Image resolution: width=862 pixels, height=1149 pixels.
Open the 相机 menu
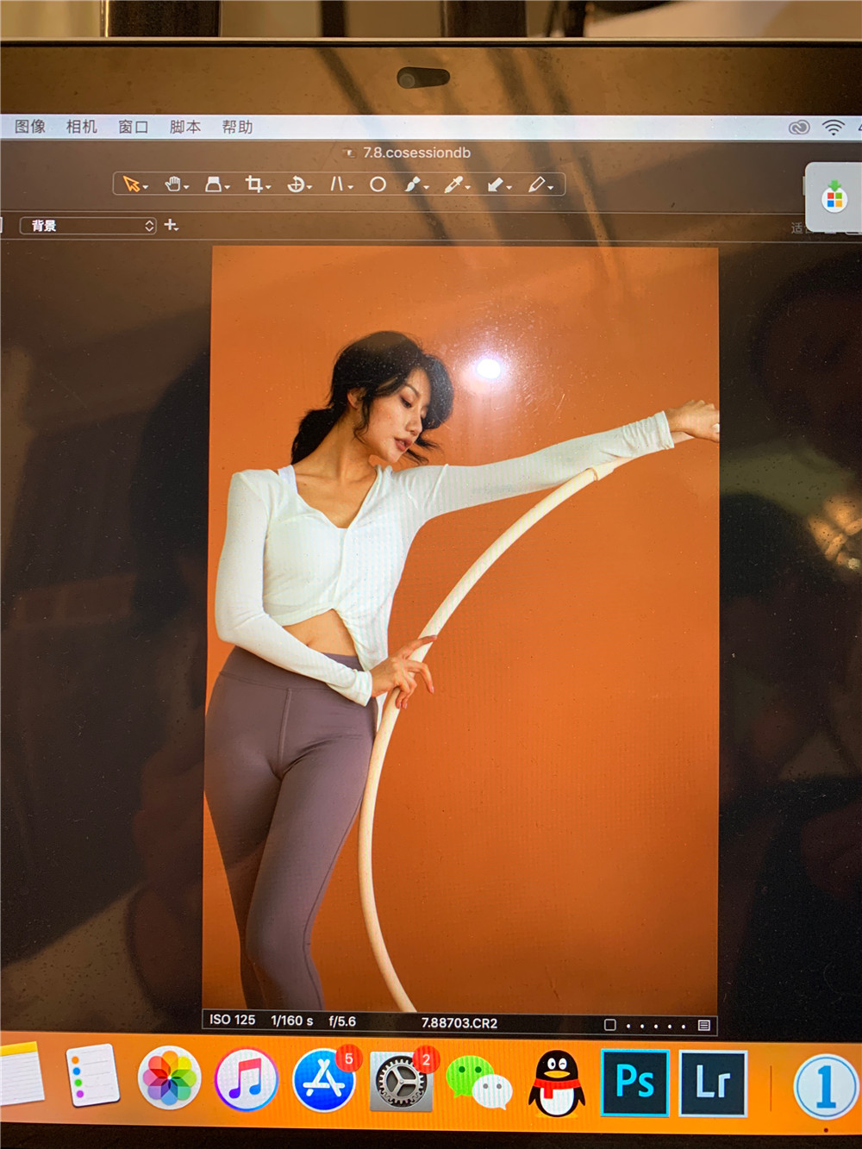(x=82, y=127)
